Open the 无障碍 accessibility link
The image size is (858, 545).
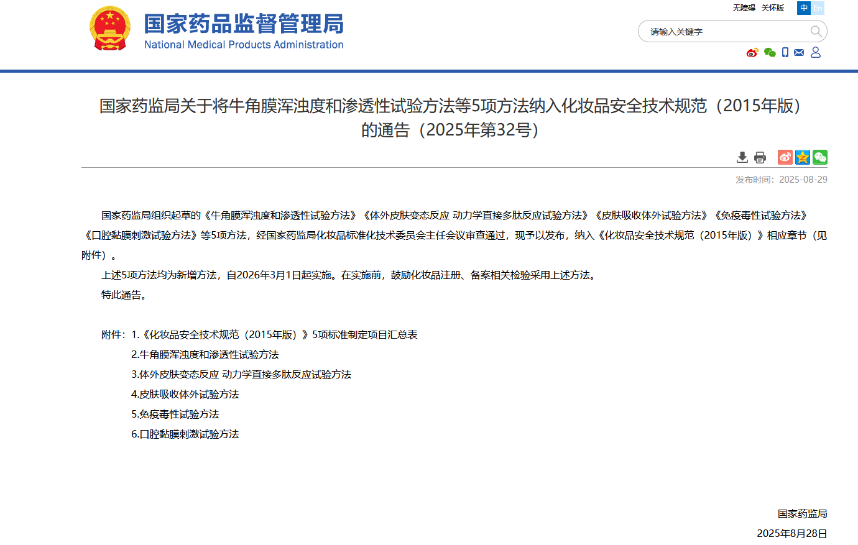pos(744,8)
